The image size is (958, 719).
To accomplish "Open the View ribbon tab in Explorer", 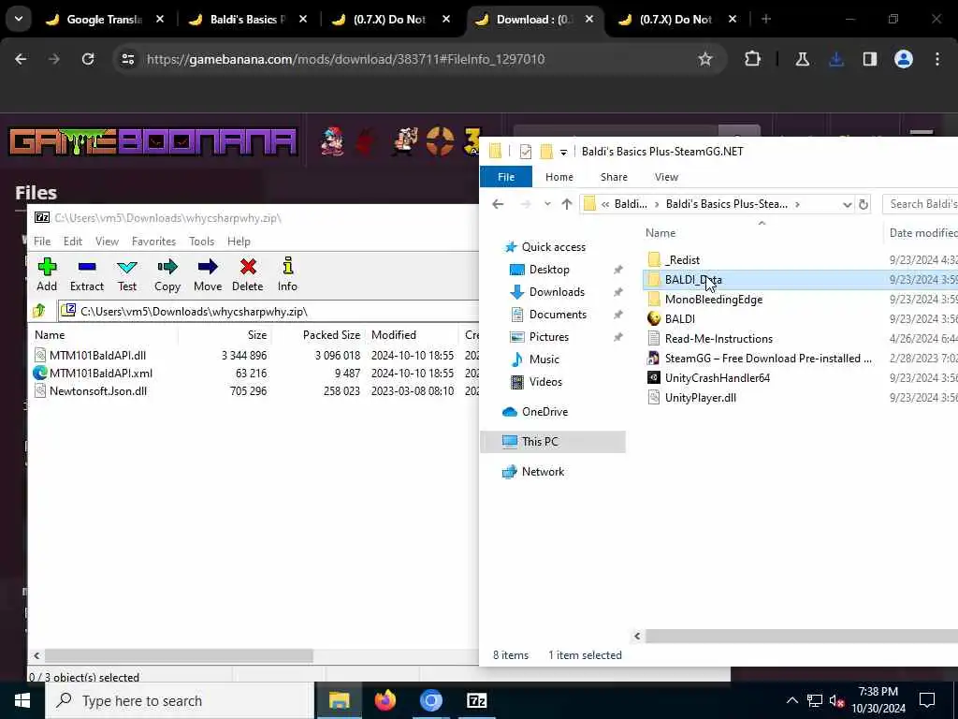I will 666,177.
